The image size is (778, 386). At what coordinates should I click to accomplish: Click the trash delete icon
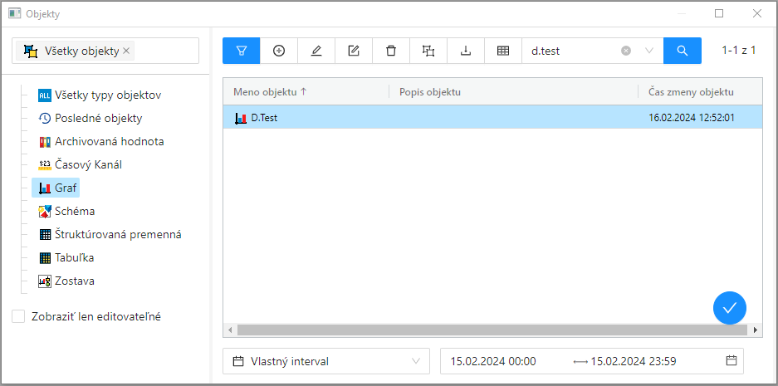pyautogui.click(x=391, y=51)
